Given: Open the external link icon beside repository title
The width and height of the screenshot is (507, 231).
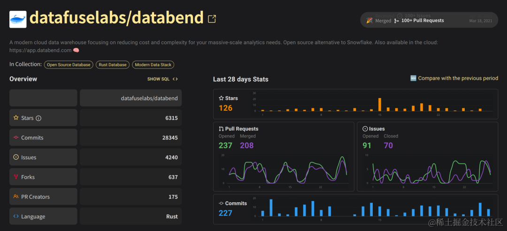Looking at the screenshot, I should tap(212, 19).
